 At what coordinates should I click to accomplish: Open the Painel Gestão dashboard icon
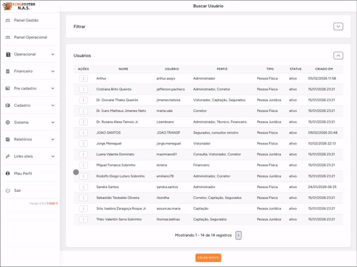point(8,20)
